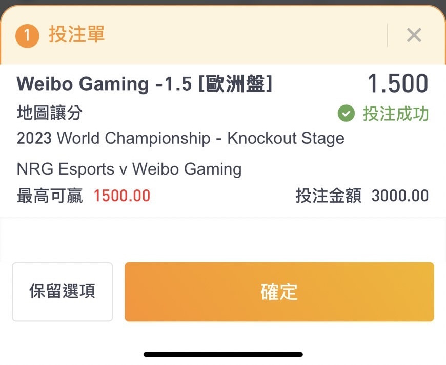Click the 投注單 header title
Viewport: 446px width, 365px height.
pyautogui.click(x=77, y=34)
